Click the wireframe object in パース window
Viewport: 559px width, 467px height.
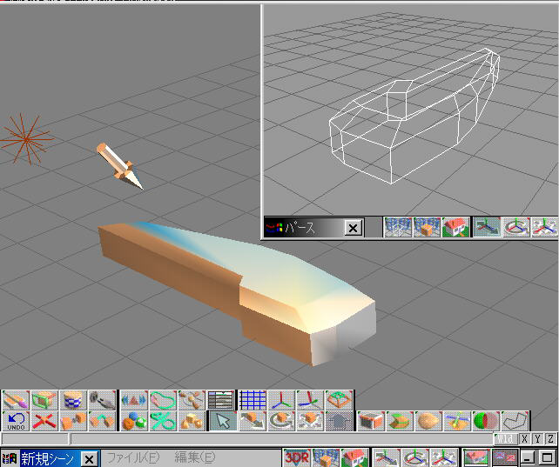414,116
